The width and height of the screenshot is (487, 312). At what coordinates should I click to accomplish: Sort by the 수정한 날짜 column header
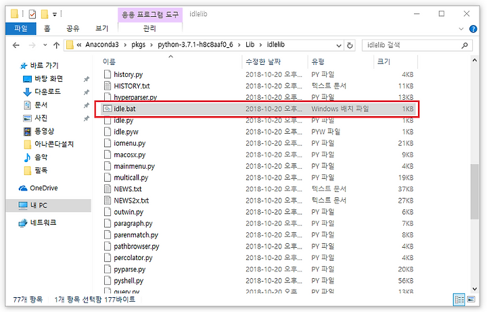click(263, 61)
